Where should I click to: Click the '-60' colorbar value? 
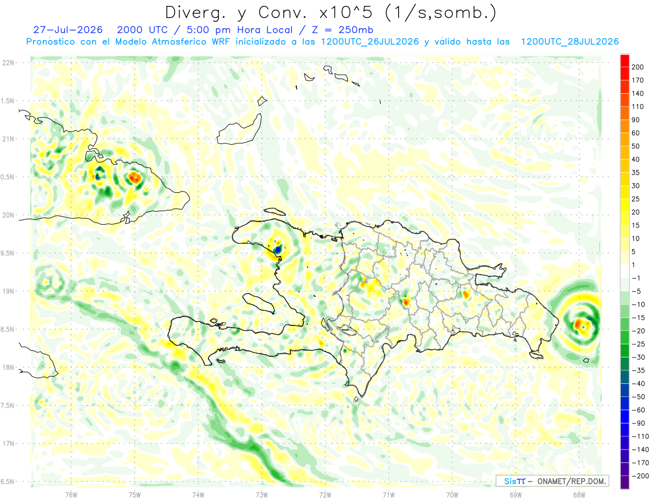pyautogui.click(x=640, y=410)
